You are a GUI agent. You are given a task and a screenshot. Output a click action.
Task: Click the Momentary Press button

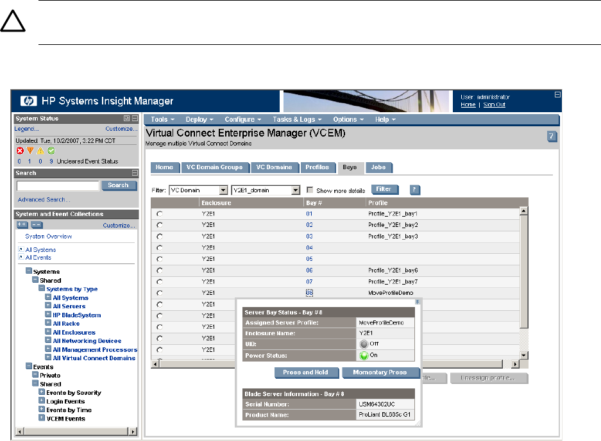point(380,372)
